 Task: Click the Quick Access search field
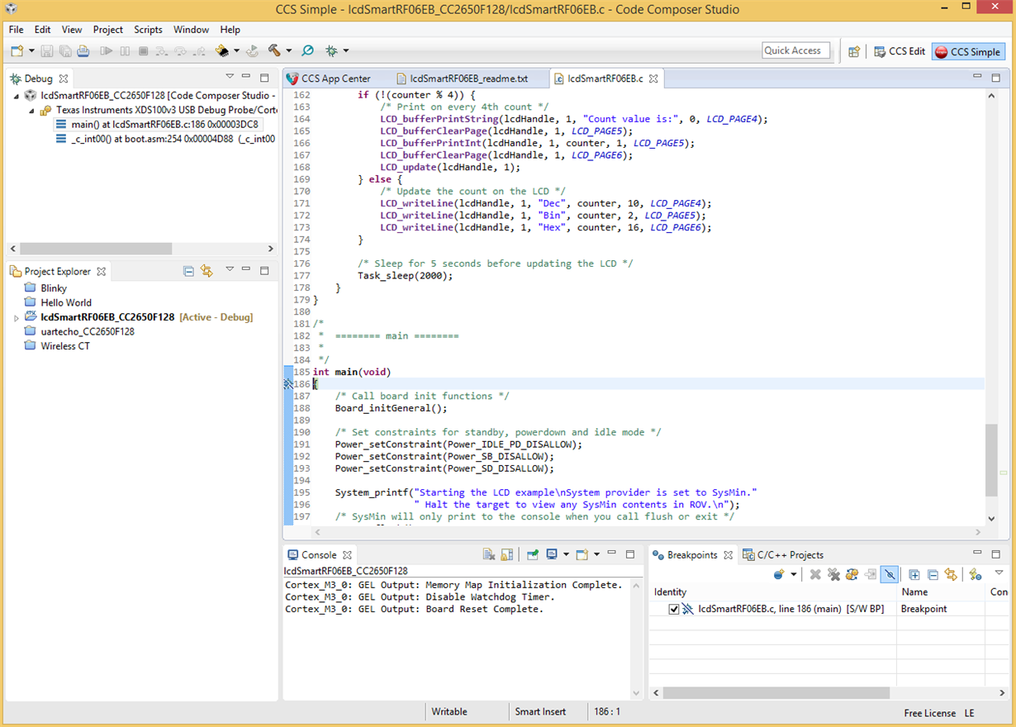795,50
